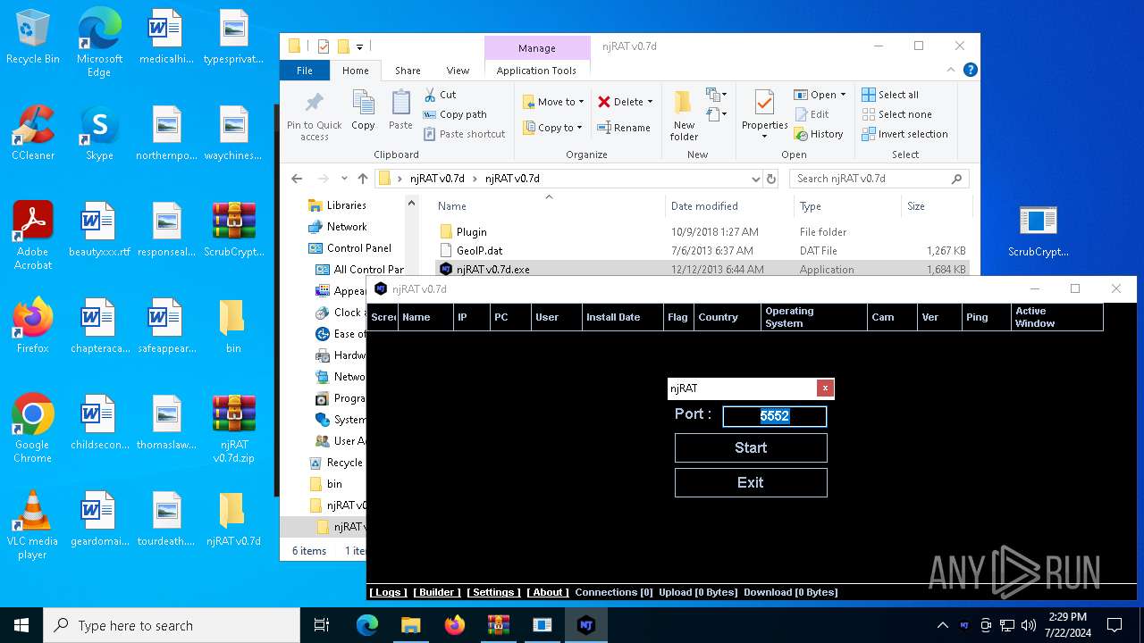The image size is (1144, 643).
Task: Click the Exit button in njRAT dialog
Action: tap(751, 482)
